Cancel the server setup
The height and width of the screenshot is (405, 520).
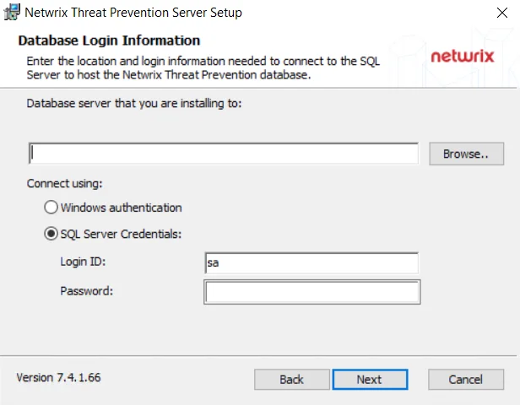(x=466, y=380)
